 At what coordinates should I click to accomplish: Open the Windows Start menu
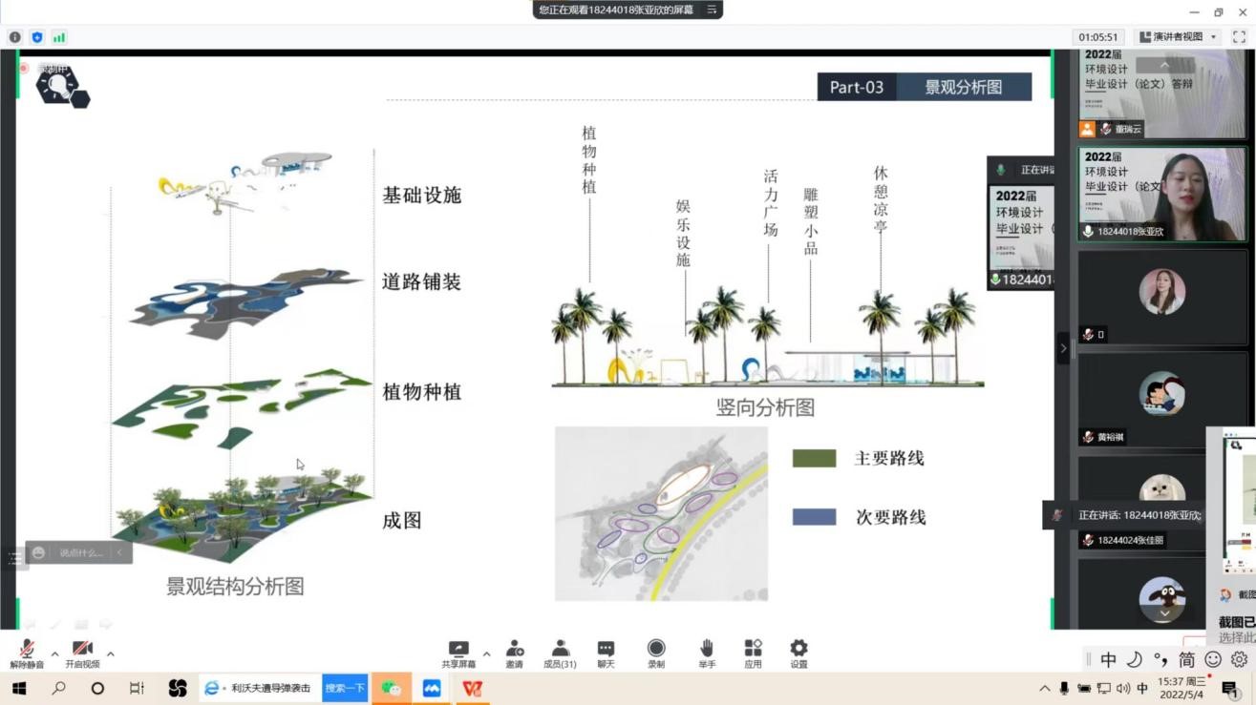click(x=17, y=687)
